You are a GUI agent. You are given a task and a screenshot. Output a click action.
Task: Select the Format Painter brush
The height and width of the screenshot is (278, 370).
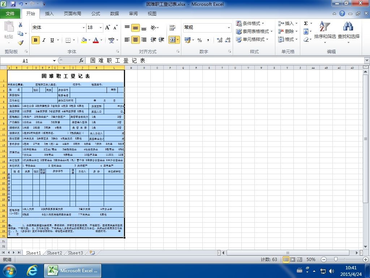pos(21,43)
